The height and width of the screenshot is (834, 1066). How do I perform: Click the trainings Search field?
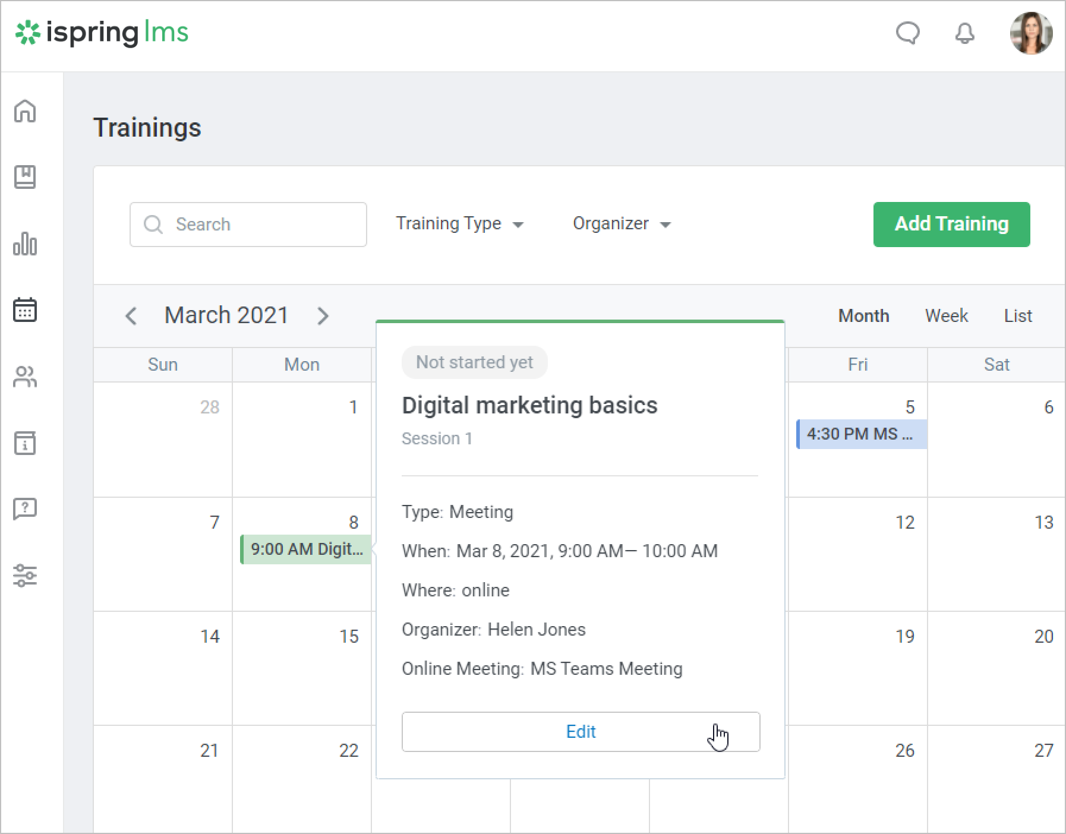[x=248, y=225]
